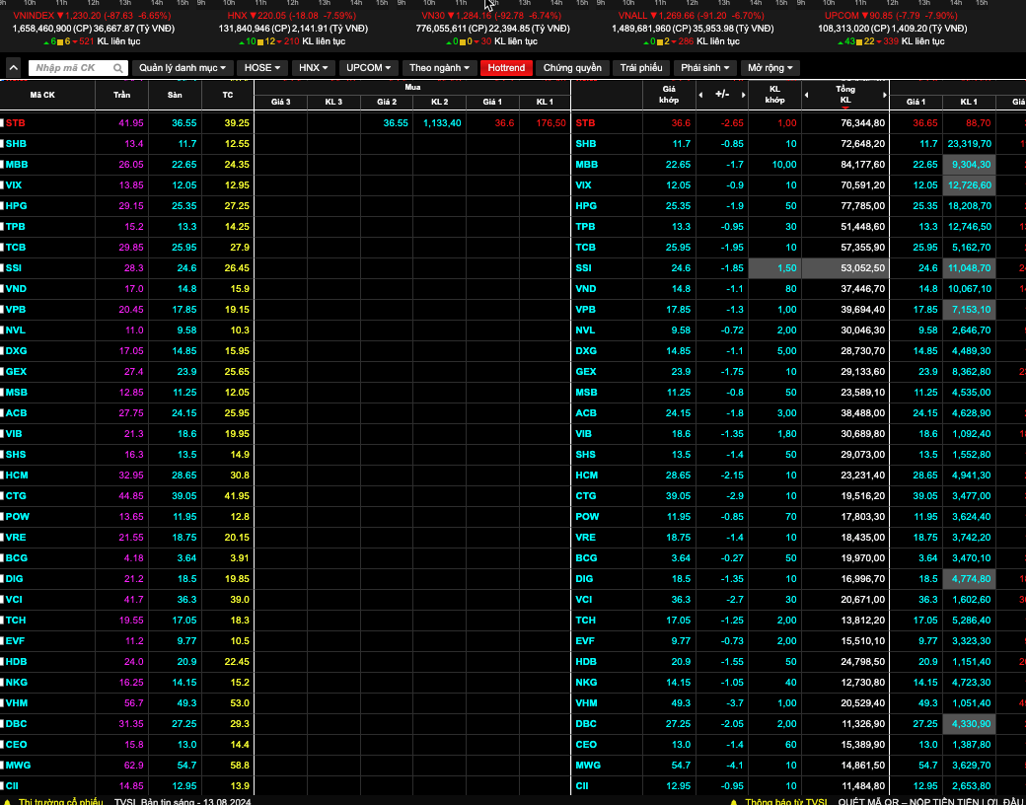
Task: Expand the HOSE dropdown
Action: (x=262, y=68)
